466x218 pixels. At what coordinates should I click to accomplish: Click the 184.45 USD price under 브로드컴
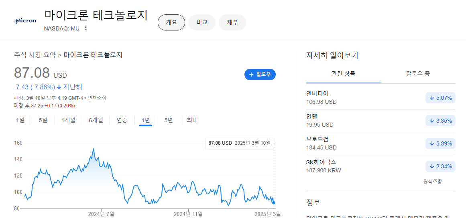(x=321, y=147)
